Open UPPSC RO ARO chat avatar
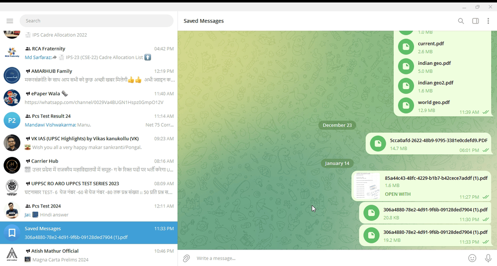 [12, 188]
